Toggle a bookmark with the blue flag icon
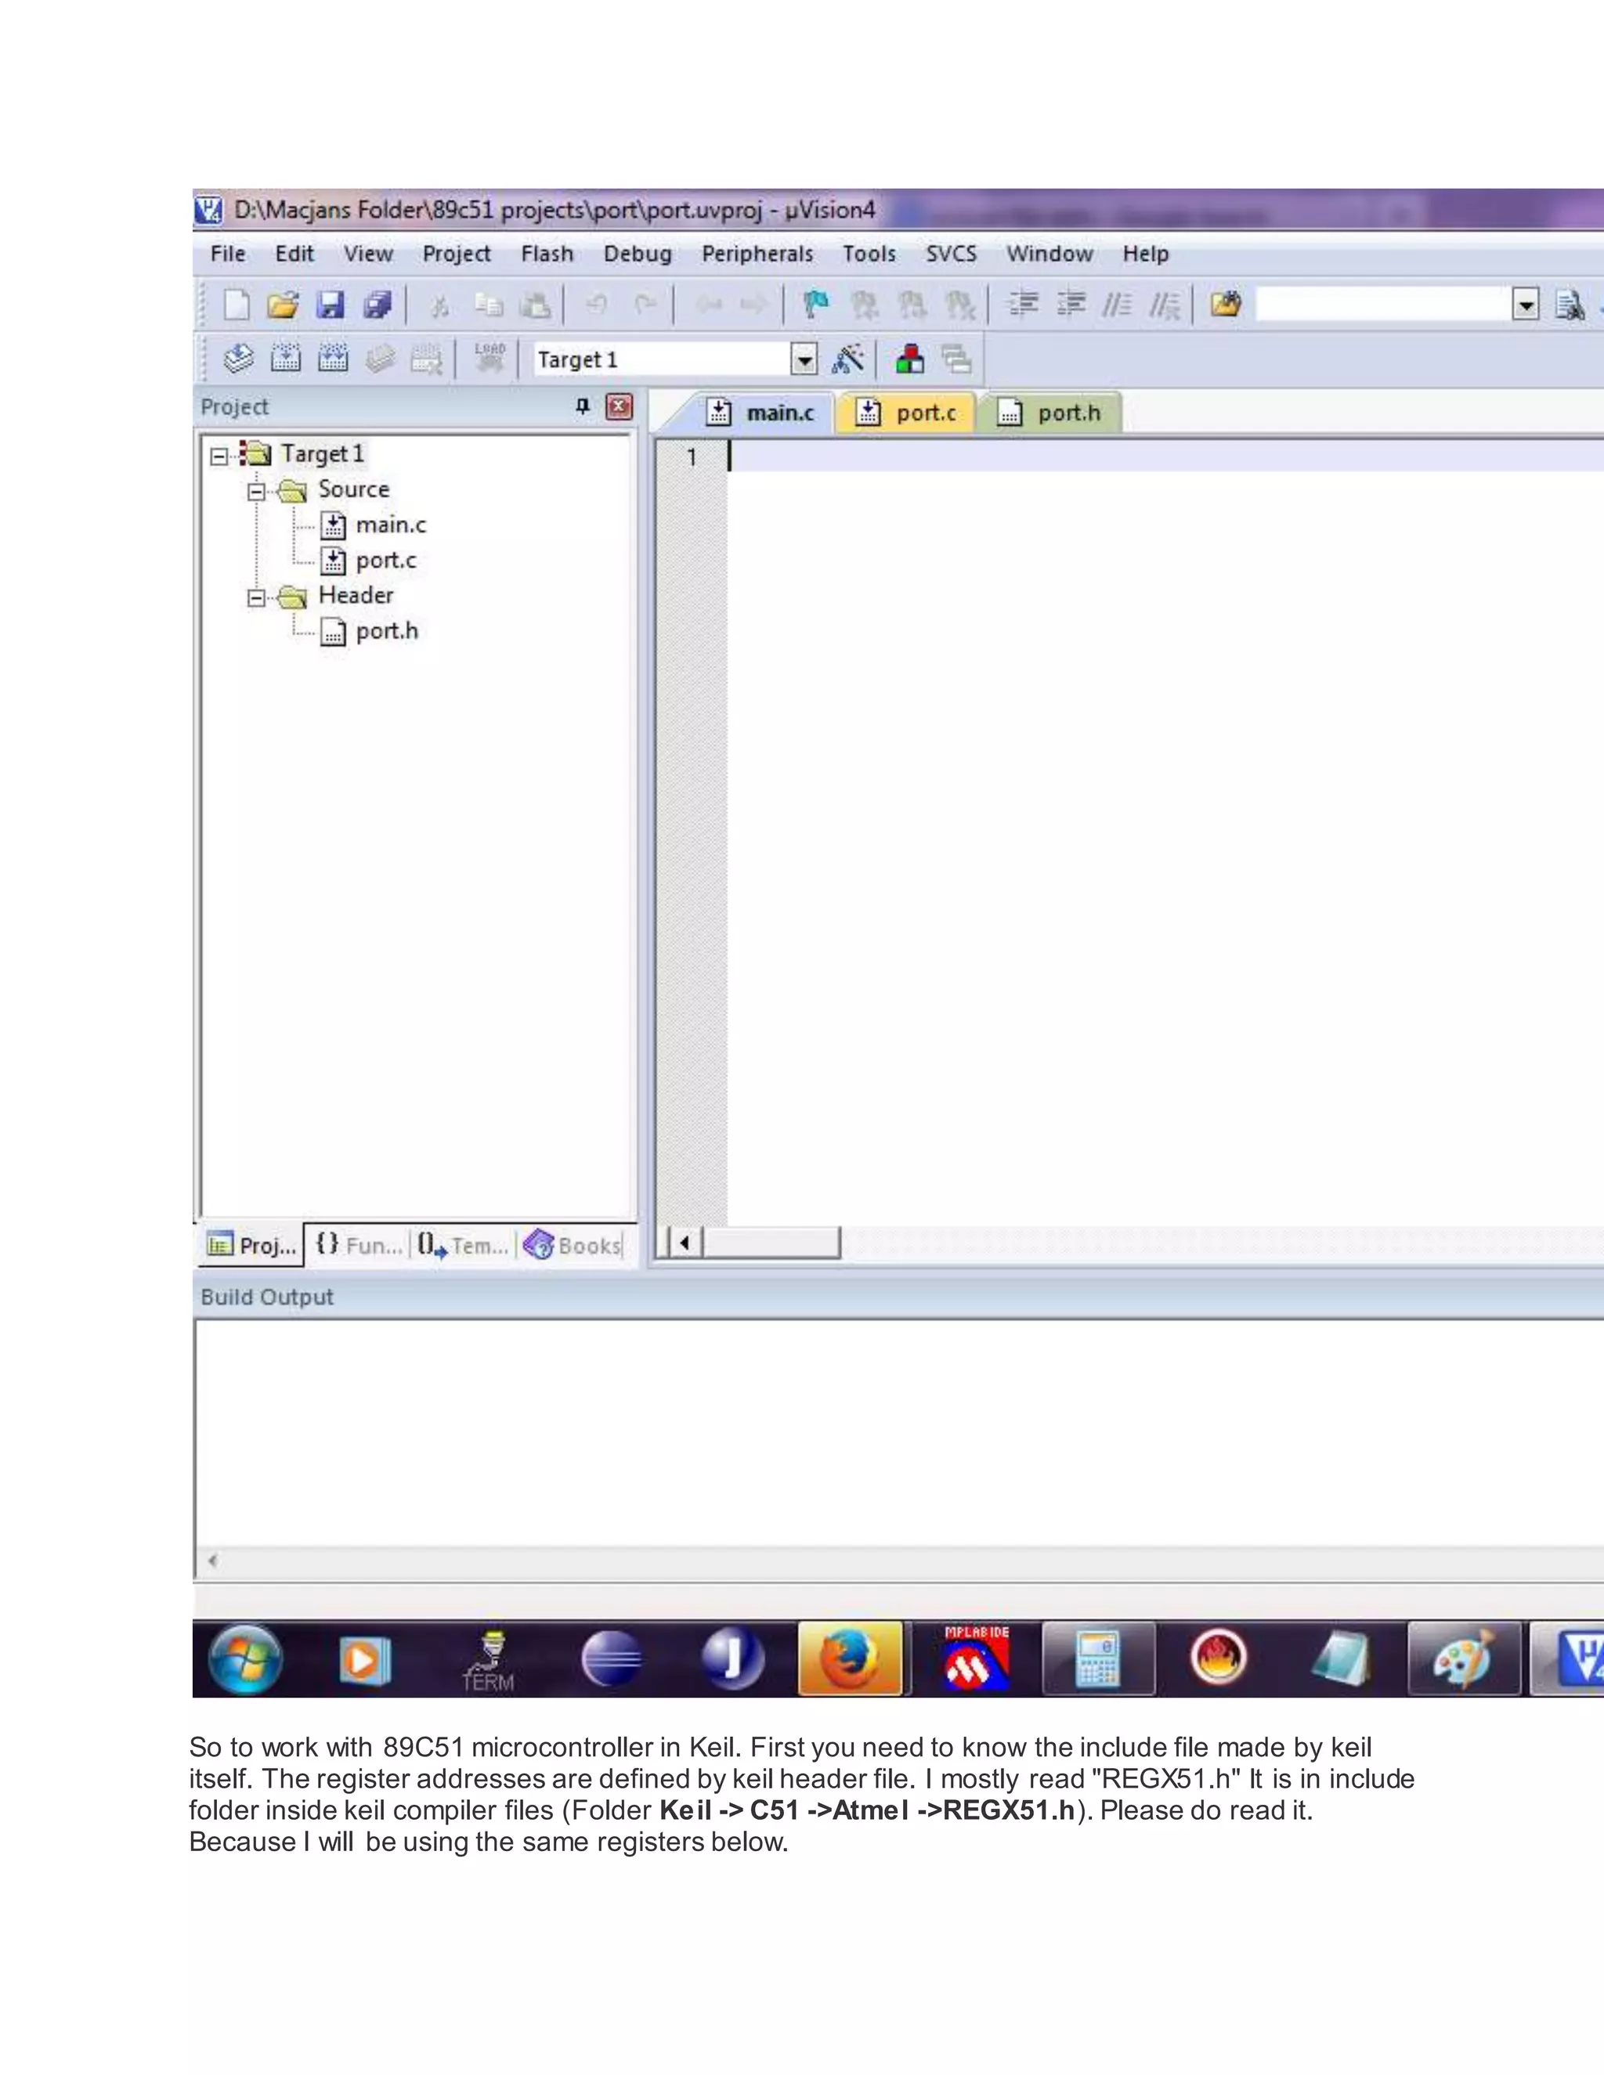This screenshot has height=2075, width=1604. 815,305
